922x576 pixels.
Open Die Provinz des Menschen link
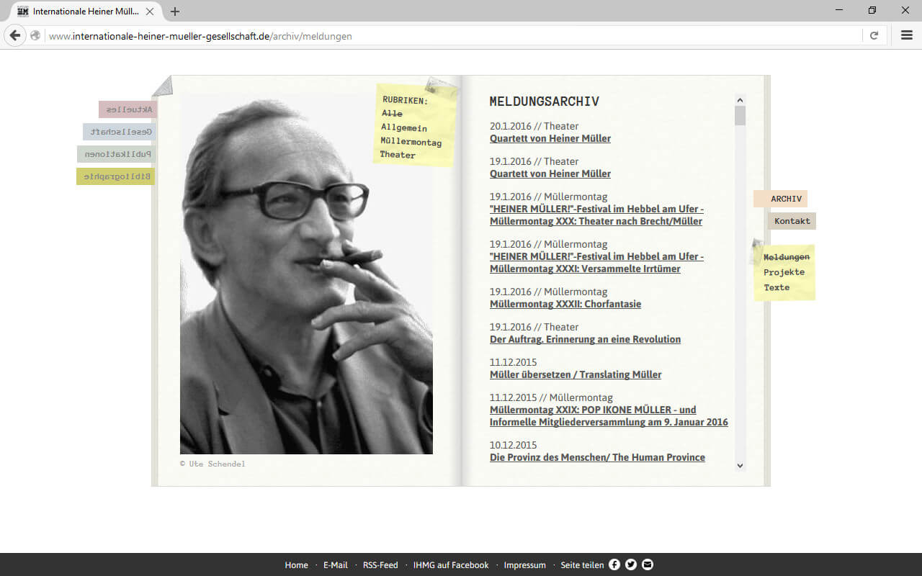(x=597, y=457)
